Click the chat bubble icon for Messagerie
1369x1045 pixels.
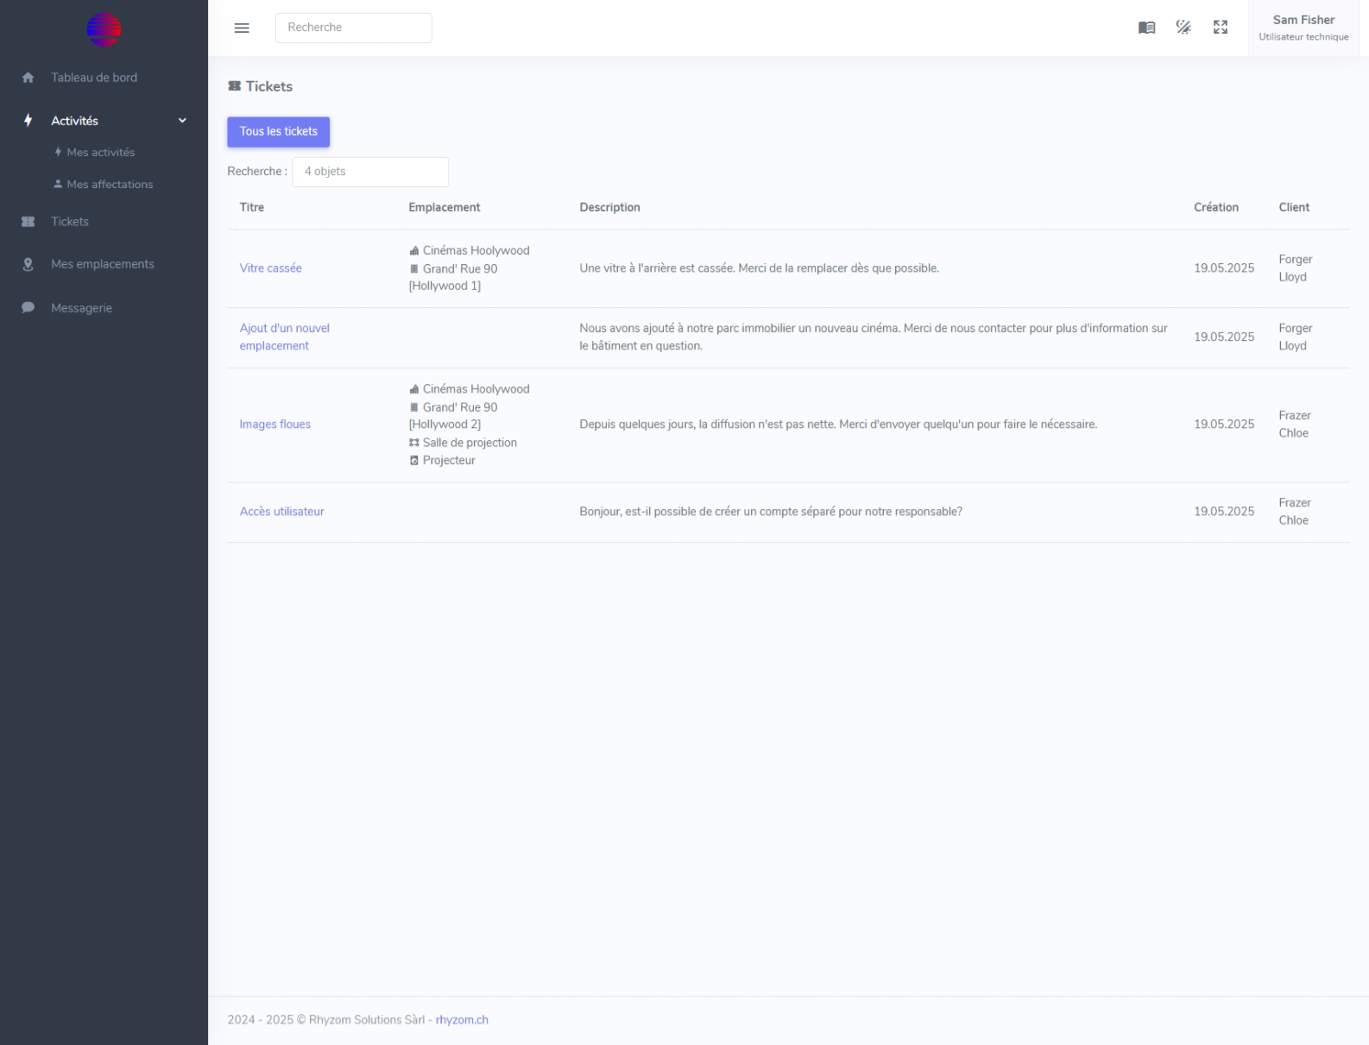28,308
